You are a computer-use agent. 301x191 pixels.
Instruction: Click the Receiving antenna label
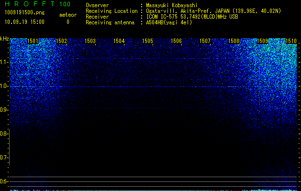coord(110,22)
